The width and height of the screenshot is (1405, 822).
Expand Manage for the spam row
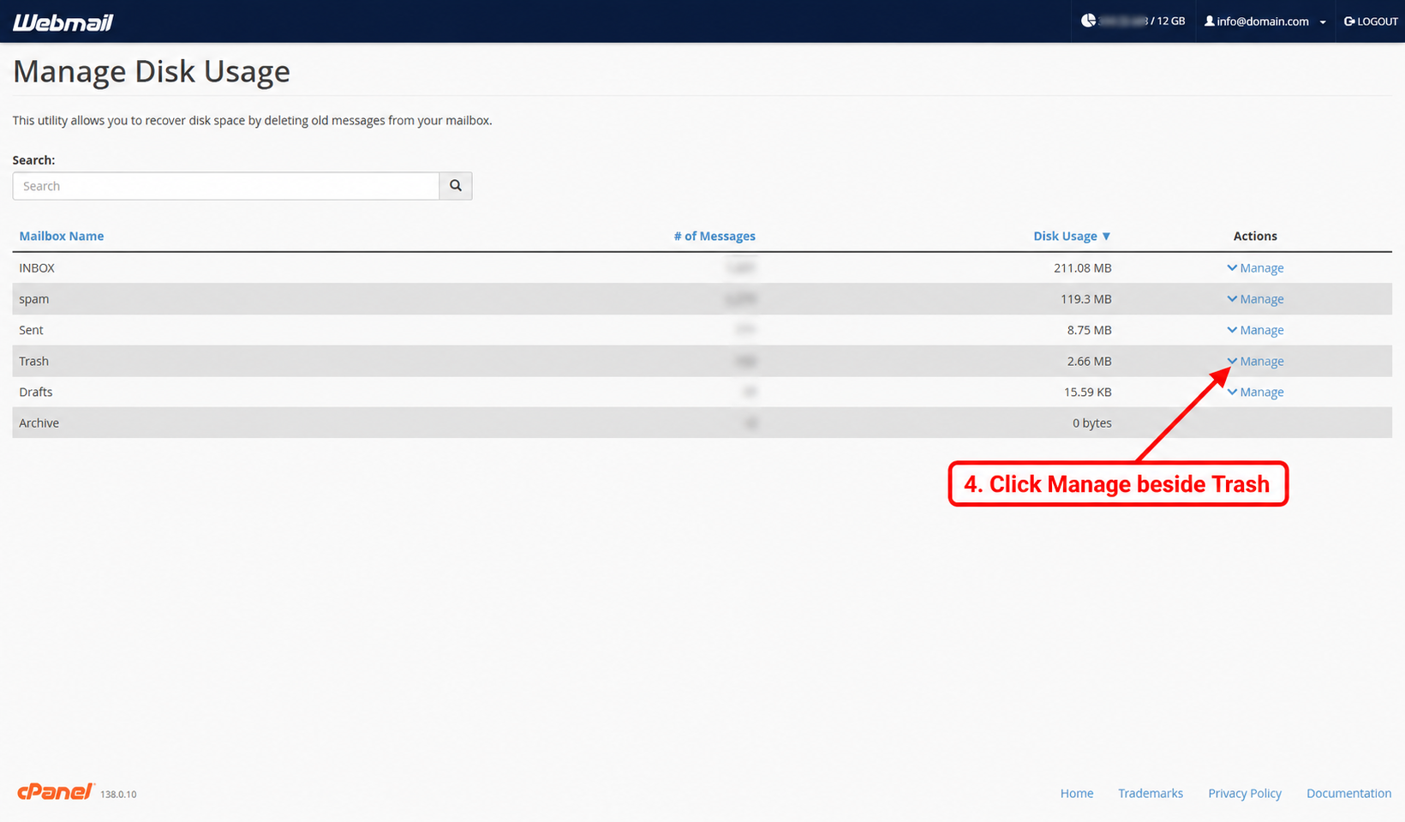(x=1255, y=299)
